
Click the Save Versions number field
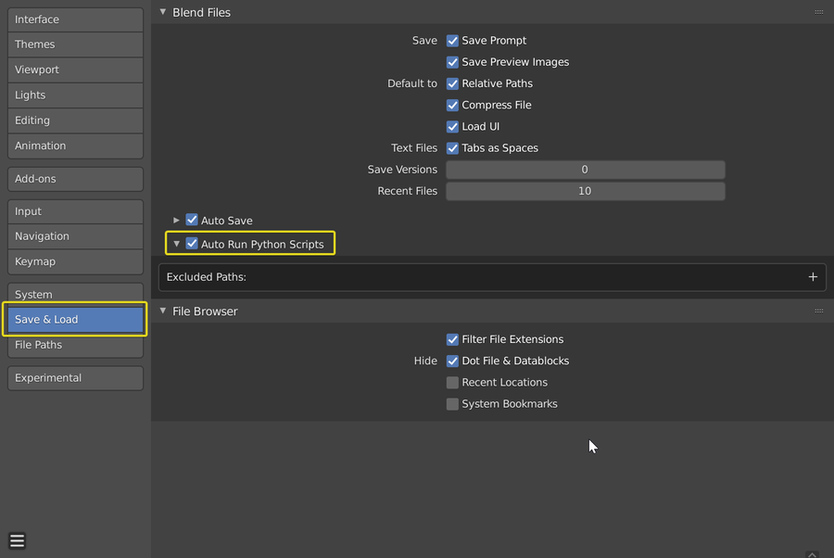585,170
